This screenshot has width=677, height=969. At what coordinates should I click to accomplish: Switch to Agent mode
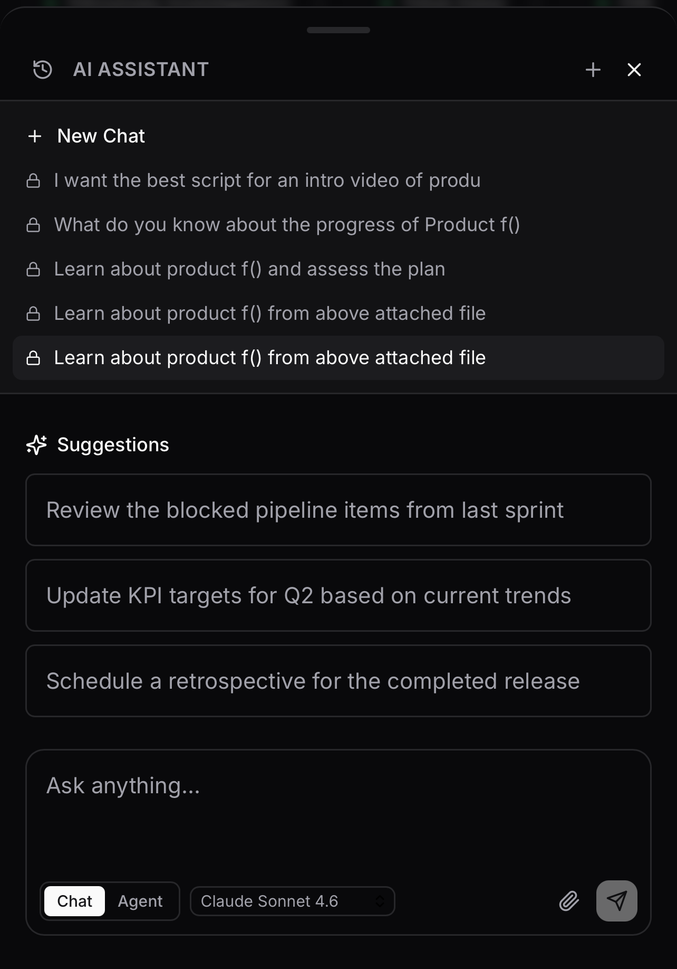pos(140,901)
